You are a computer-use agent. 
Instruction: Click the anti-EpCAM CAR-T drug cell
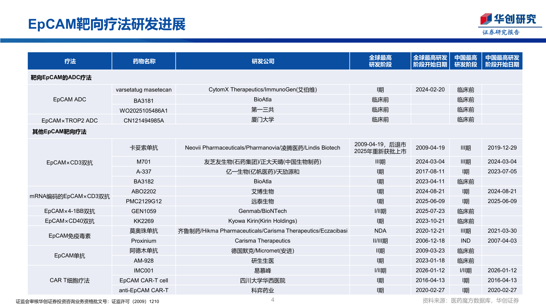click(x=144, y=290)
